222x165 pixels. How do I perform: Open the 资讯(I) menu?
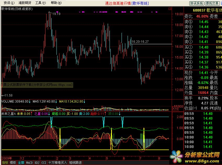(x=9, y=3)
